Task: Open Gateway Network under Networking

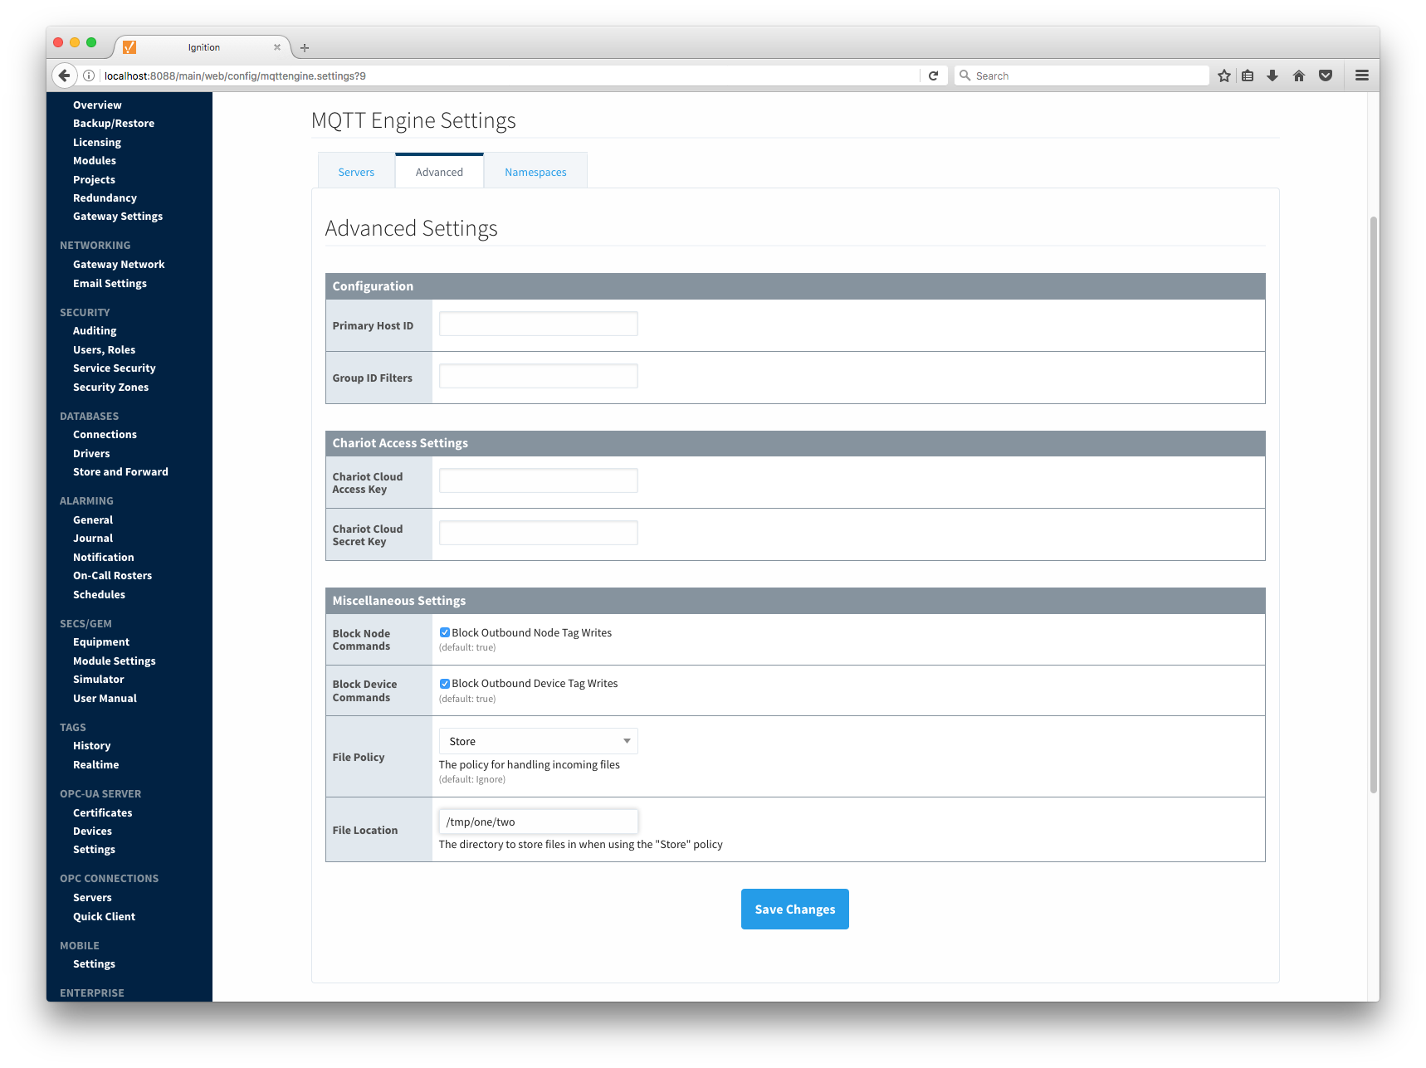Action: pyautogui.click(x=119, y=265)
